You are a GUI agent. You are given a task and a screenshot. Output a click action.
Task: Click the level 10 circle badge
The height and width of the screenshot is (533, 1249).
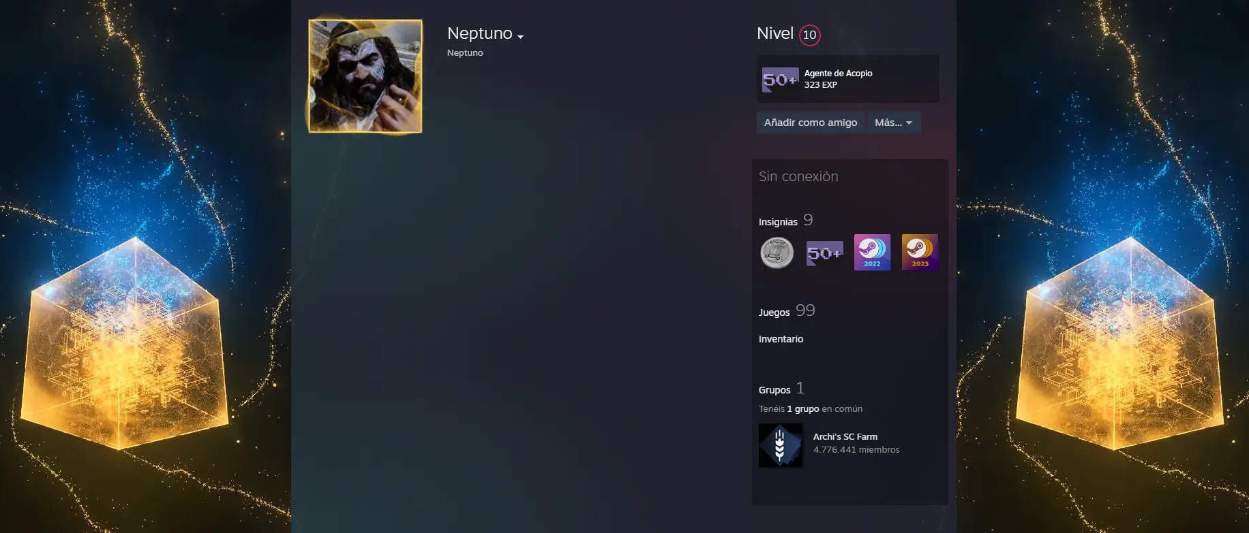[x=809, y=35]
